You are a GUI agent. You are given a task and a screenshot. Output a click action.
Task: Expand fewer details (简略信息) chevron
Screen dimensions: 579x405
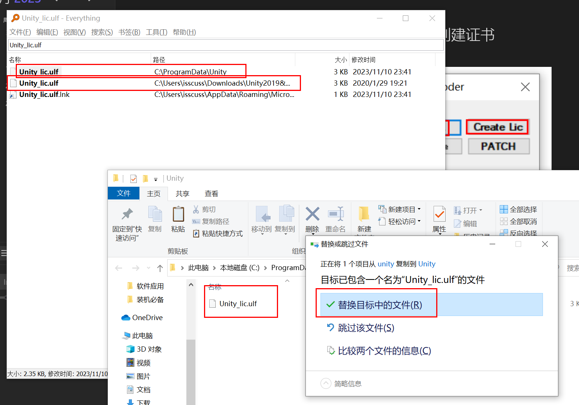pyautogui.click(x=326, y=384)
